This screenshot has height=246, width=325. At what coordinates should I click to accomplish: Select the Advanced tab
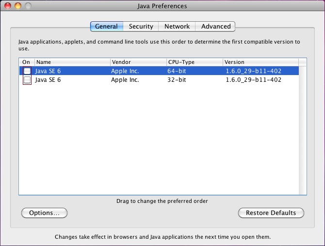point(216,26)
